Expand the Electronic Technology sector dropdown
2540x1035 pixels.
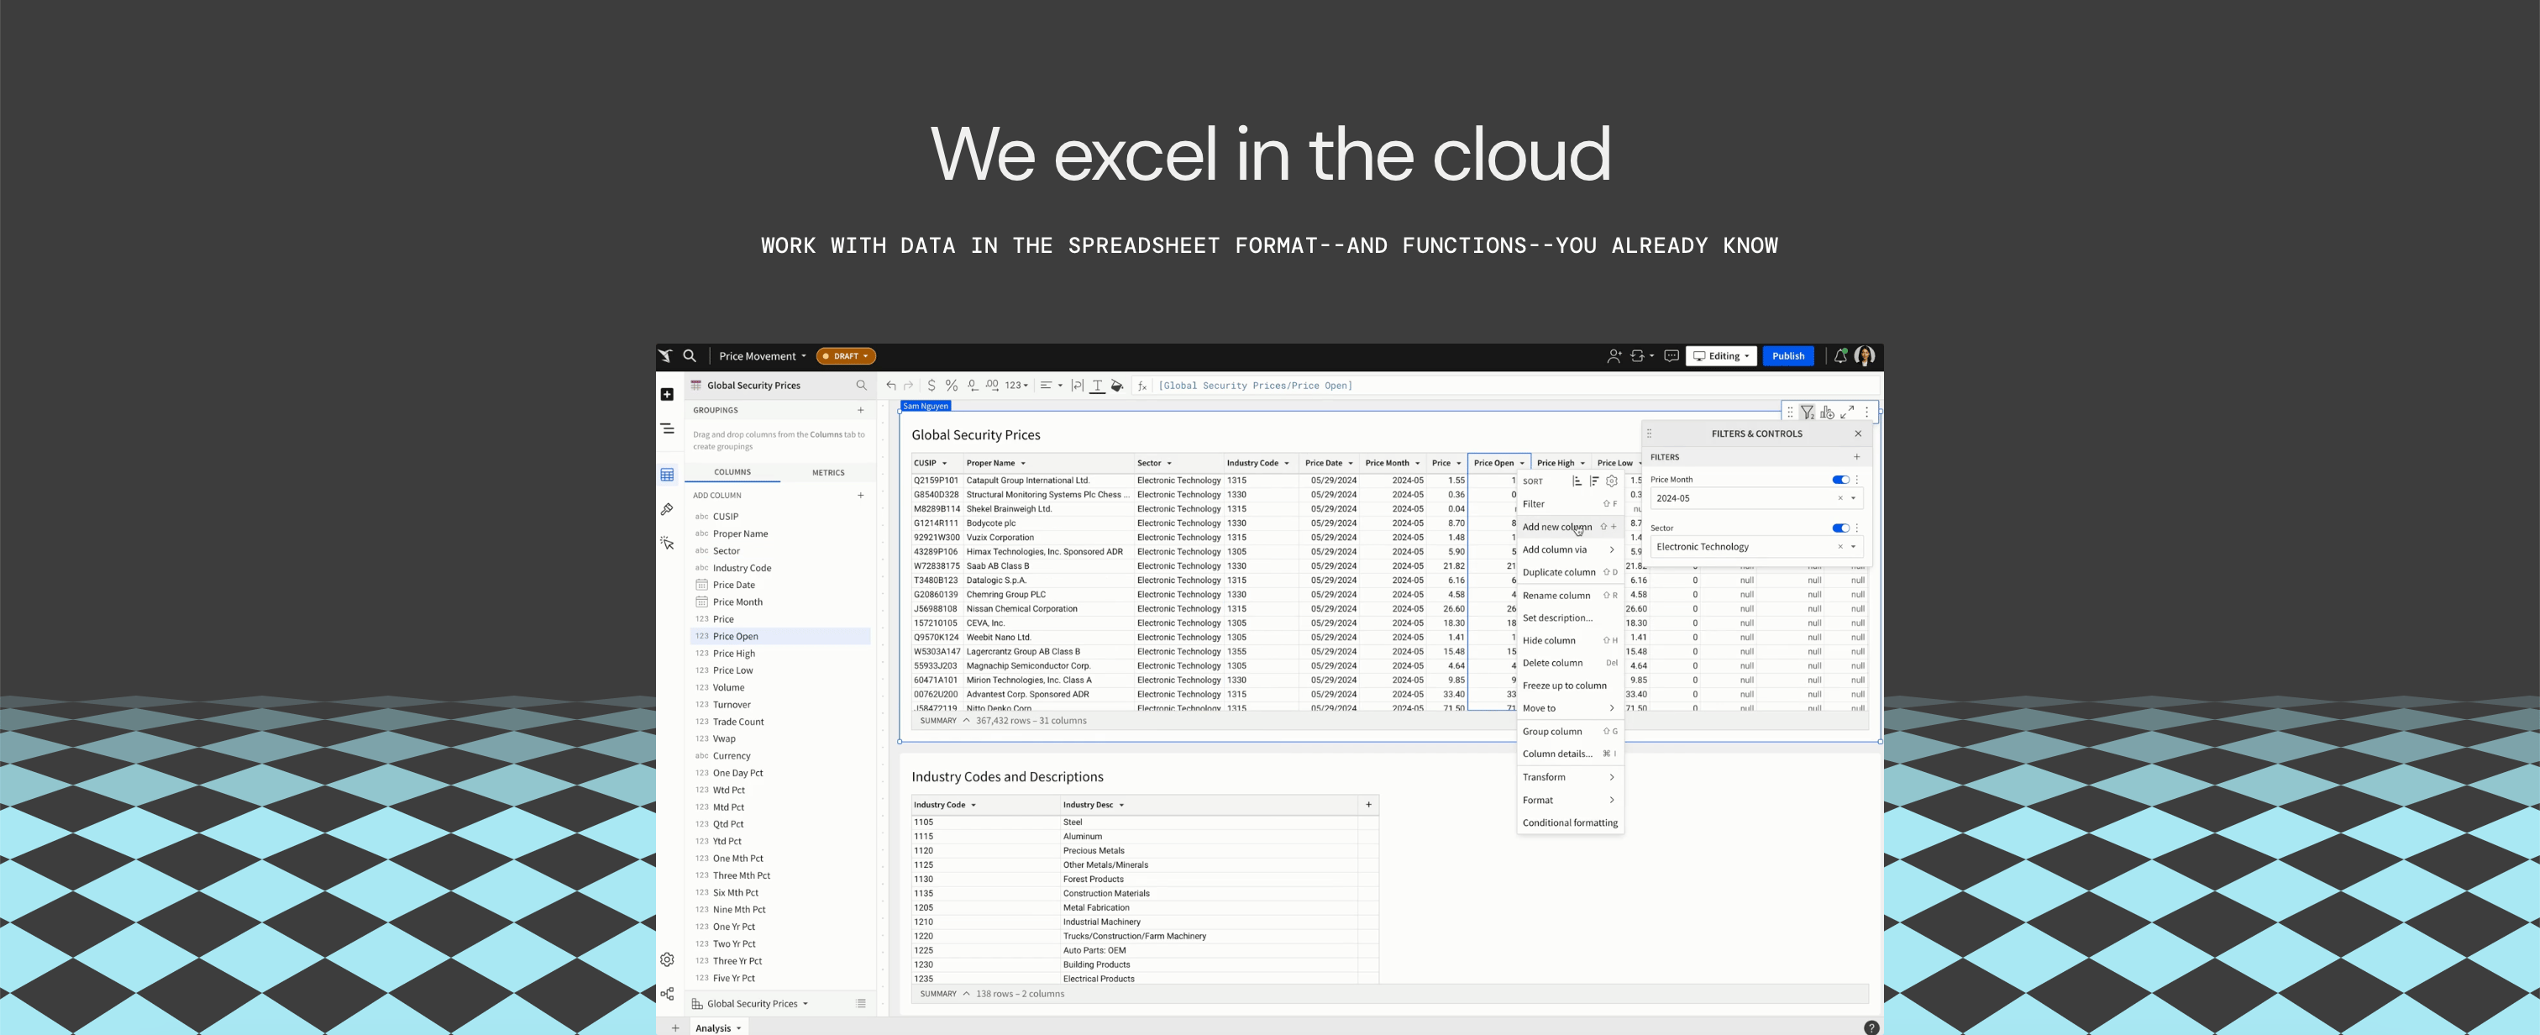pos(1854,547)
